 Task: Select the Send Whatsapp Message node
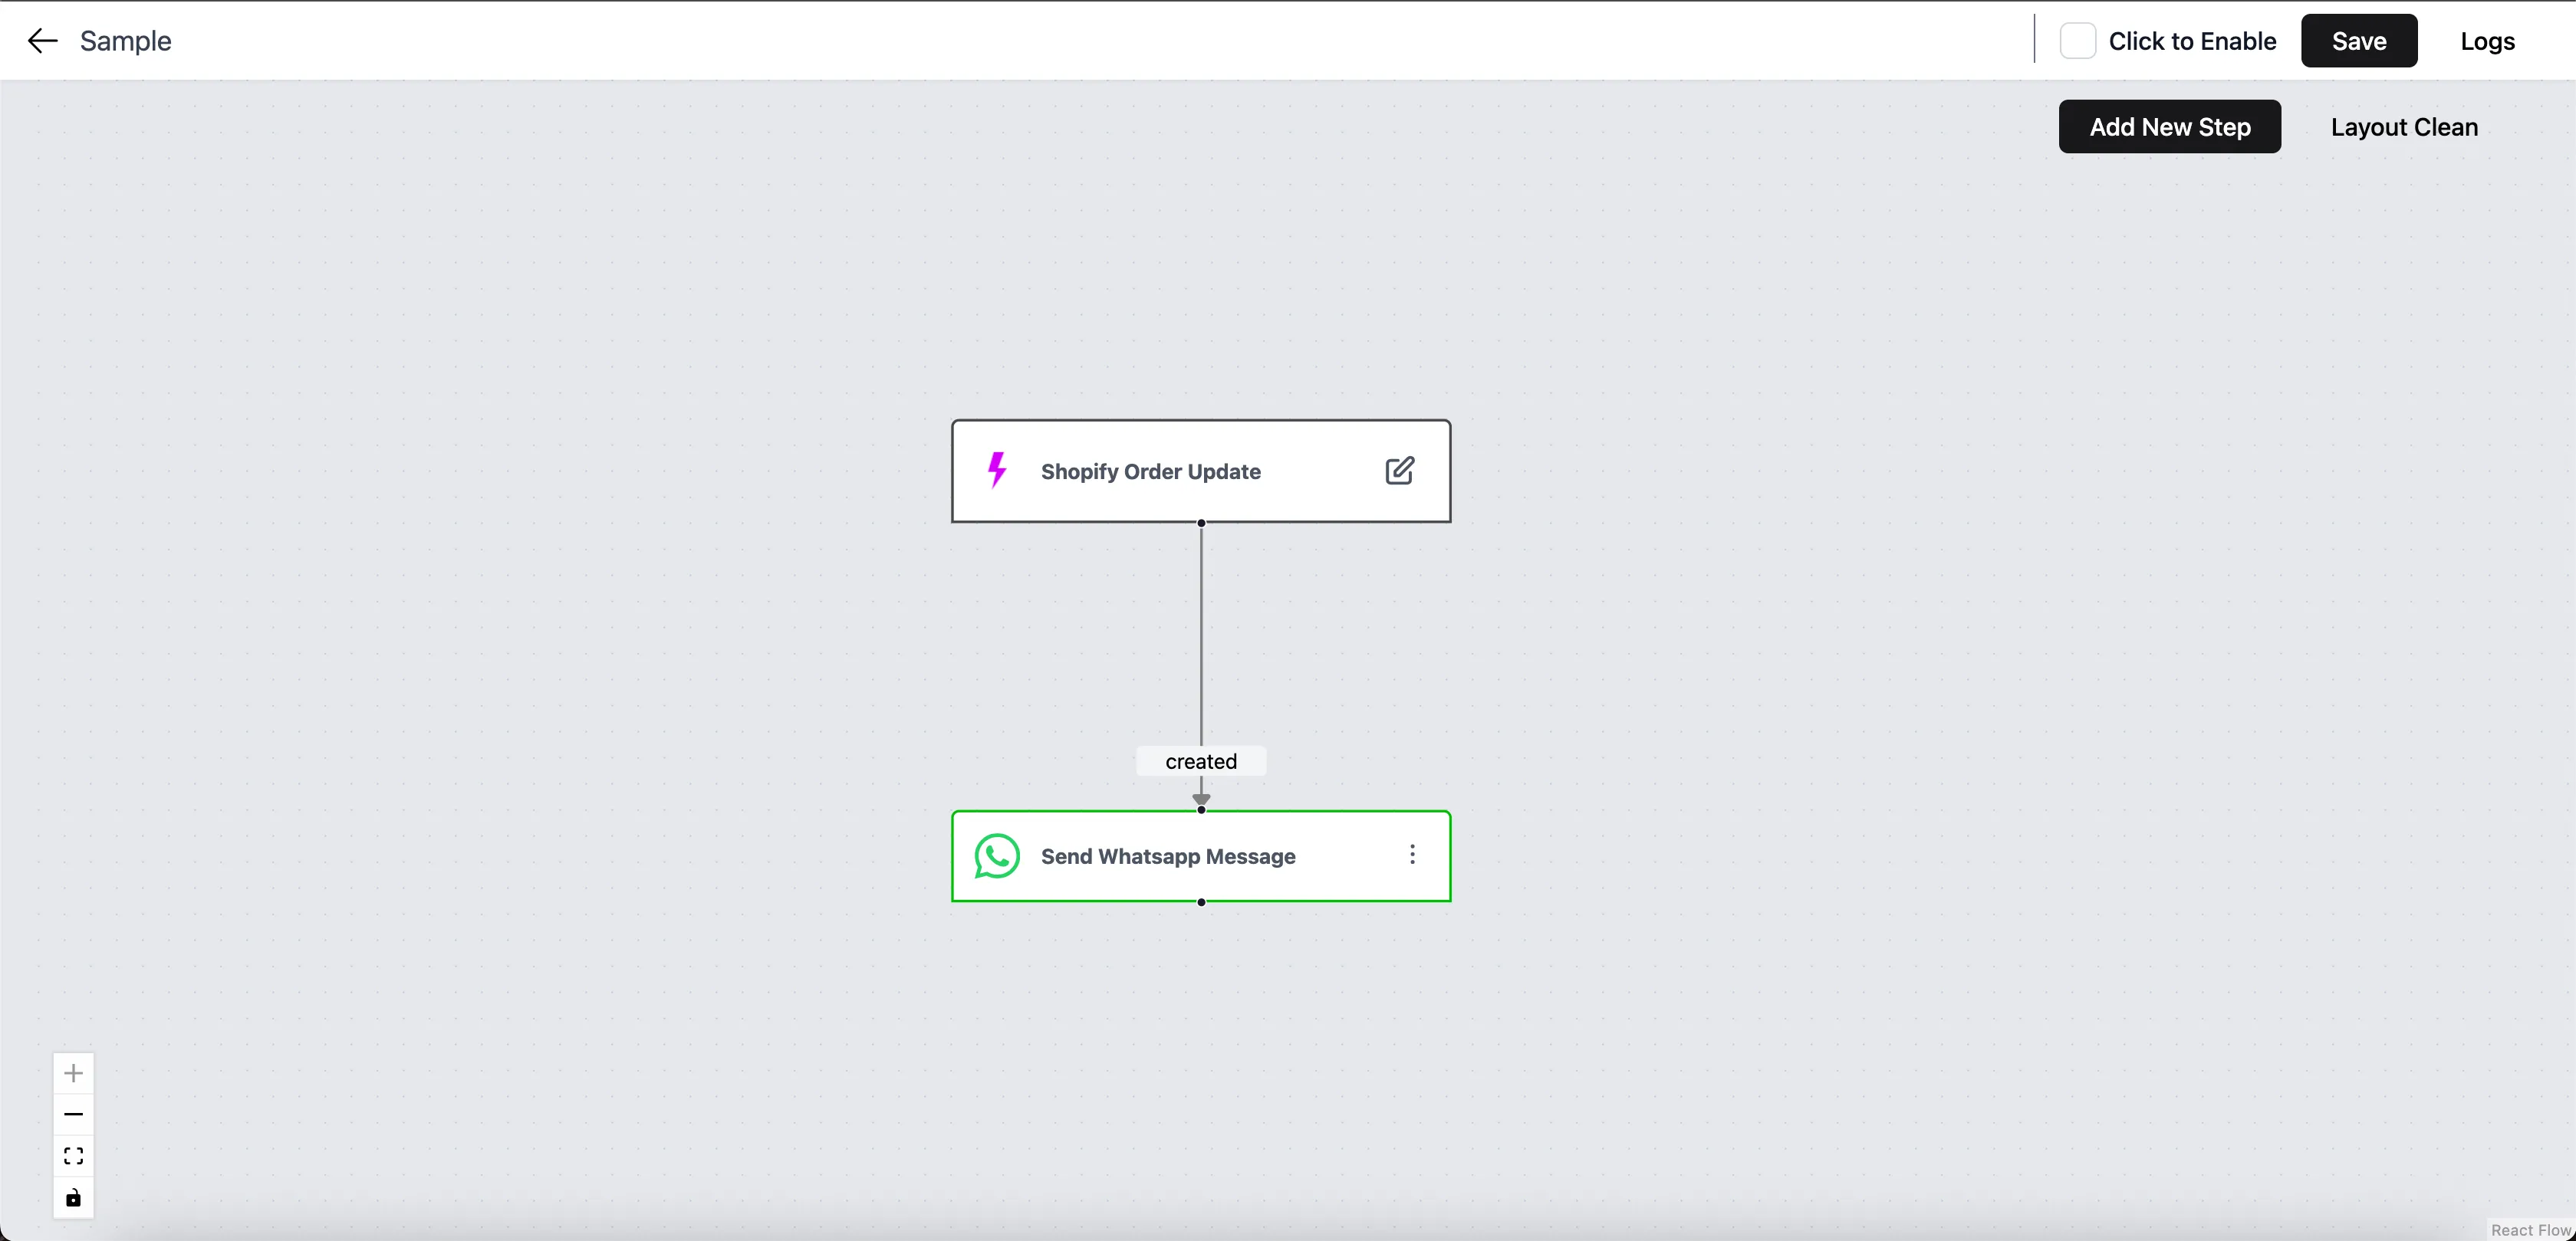tap(1200, 856)
